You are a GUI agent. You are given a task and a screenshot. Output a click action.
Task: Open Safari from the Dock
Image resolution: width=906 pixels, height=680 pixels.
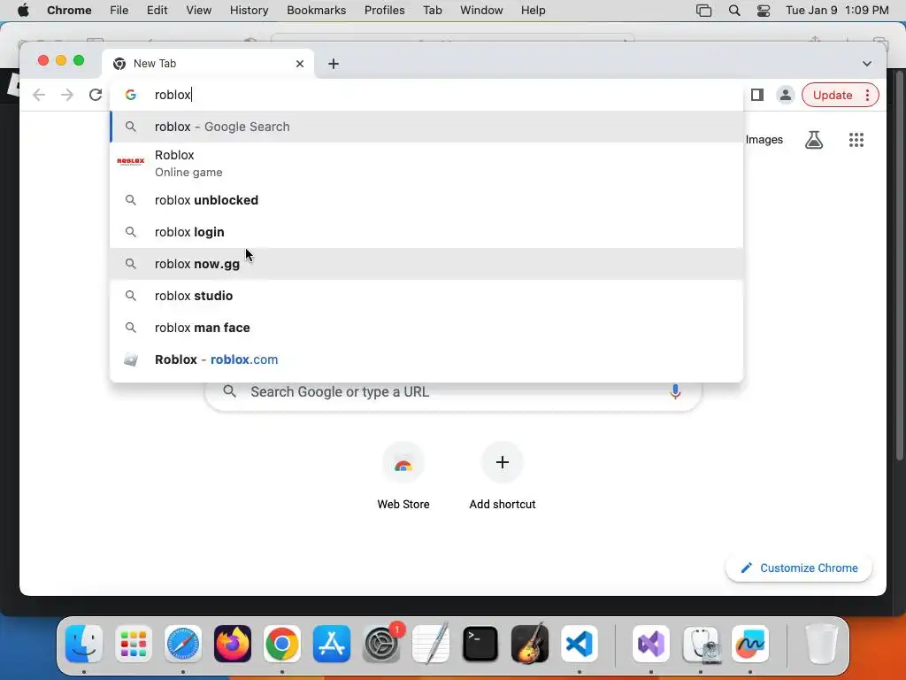(x=183, y=644)
